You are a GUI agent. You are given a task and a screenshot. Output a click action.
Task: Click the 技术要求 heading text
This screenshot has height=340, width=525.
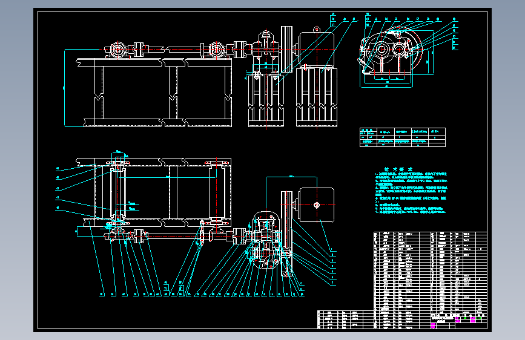pyautogui.click(x=398, y=169)
